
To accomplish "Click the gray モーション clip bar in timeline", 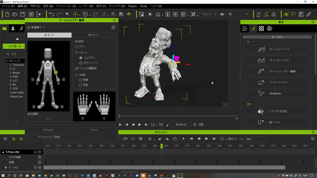I will (x=164, y=167).
